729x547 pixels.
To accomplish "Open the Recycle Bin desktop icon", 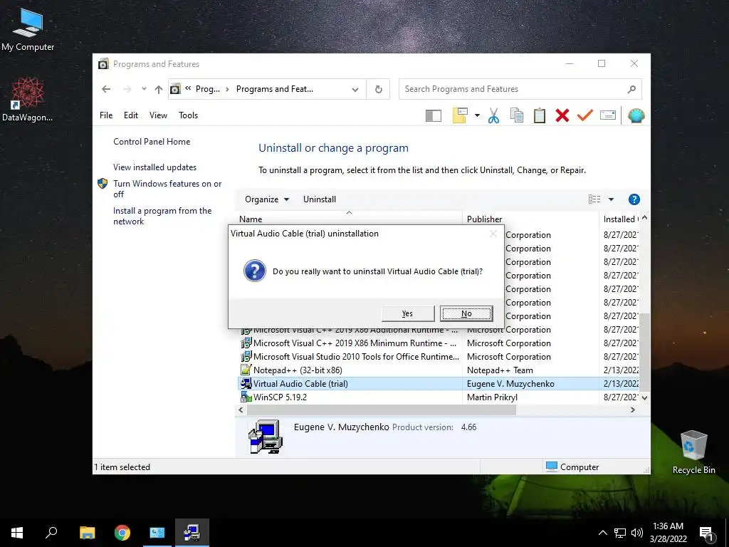I will [x=693, y=452].
